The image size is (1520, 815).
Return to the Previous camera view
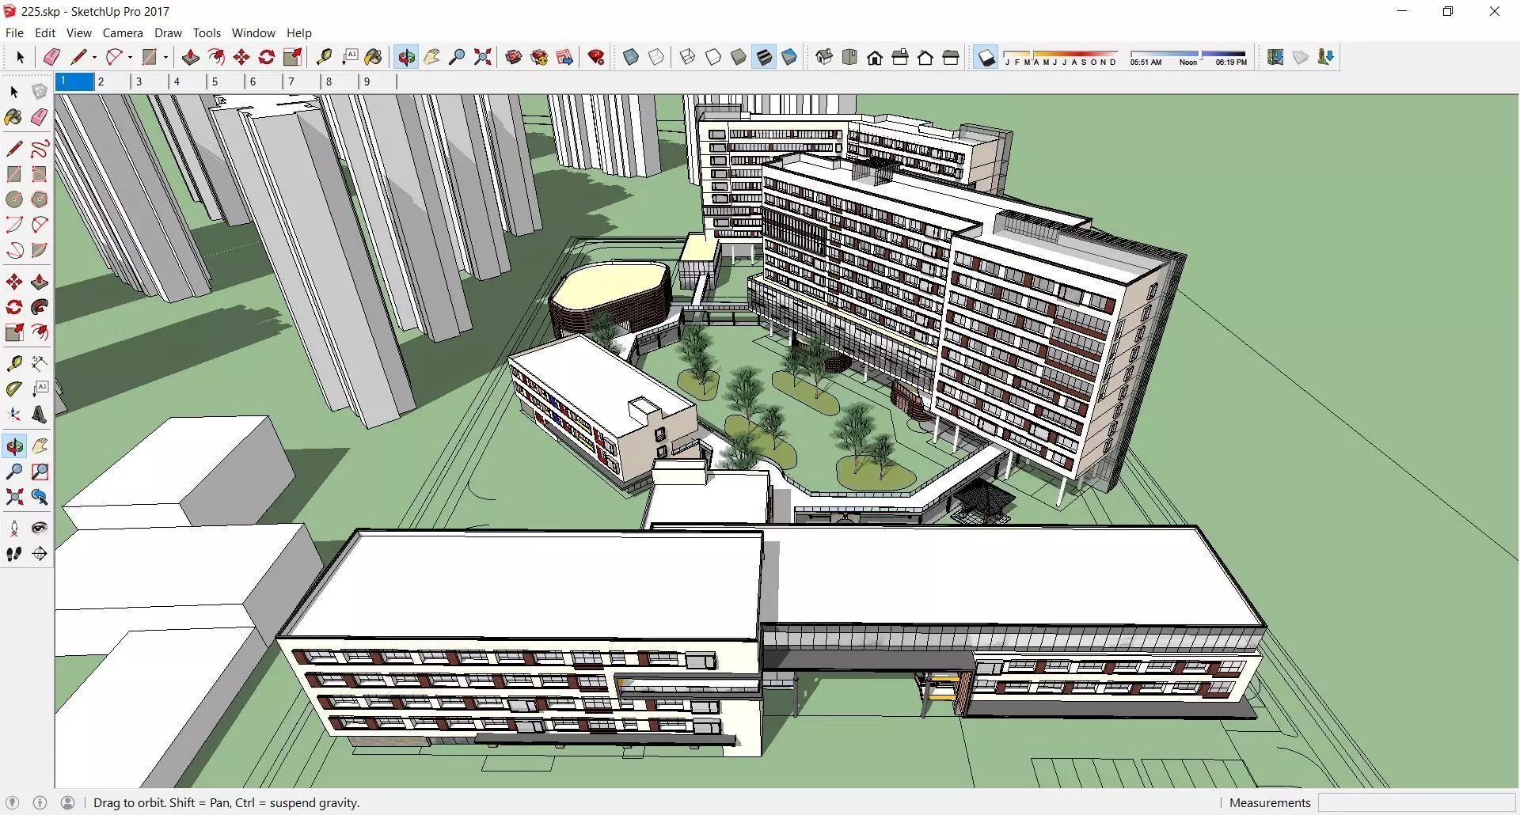(40, 497)
